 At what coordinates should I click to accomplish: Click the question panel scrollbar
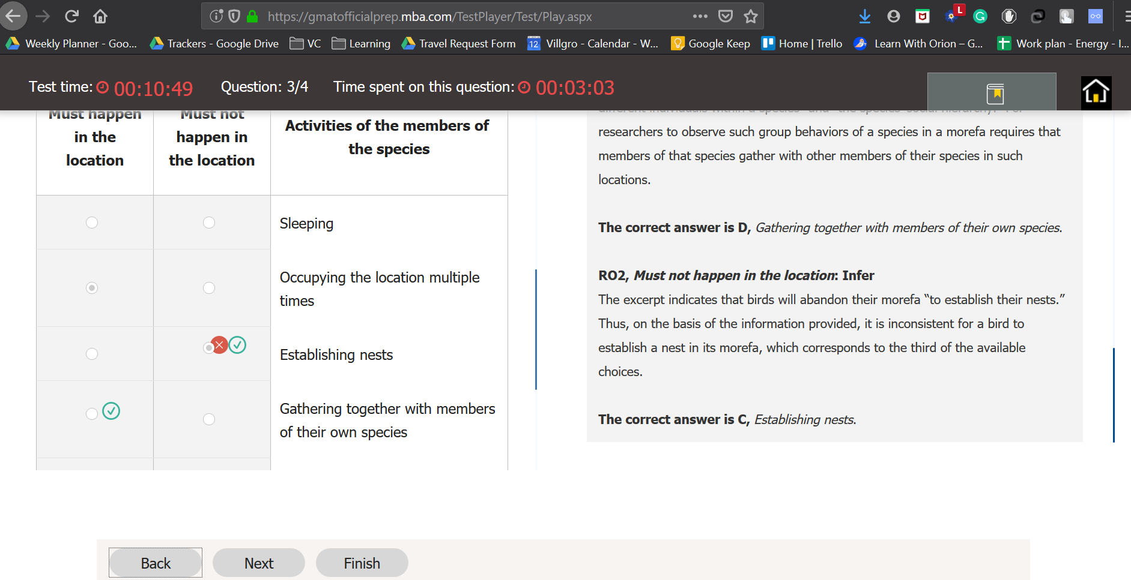(536, 329)
